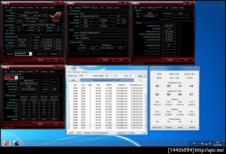Open the LinX app icon in title bar

click(x=68, y=68)
